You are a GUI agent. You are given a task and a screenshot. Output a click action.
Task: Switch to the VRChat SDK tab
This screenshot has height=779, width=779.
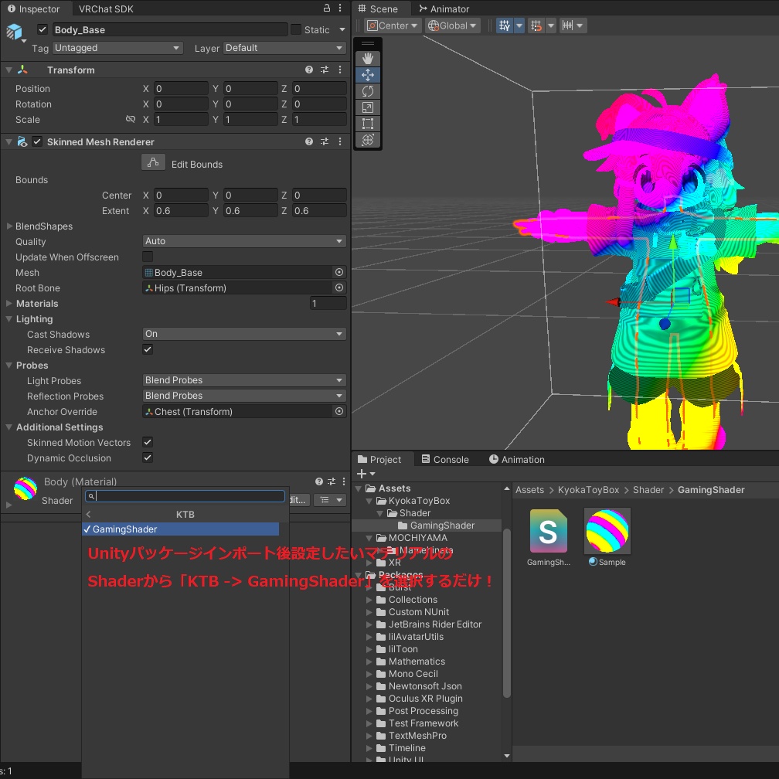pyautogui.click(x=106, y=9)
